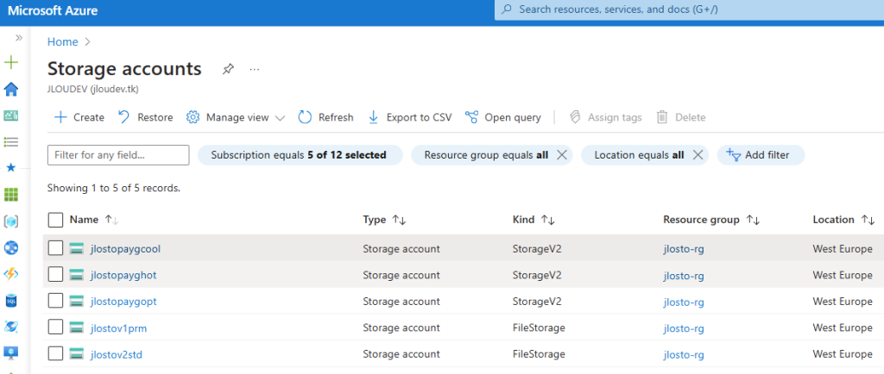Check the box for jlostopaygopt
This screenshot has height=374, width=884.
coord(55,301)
